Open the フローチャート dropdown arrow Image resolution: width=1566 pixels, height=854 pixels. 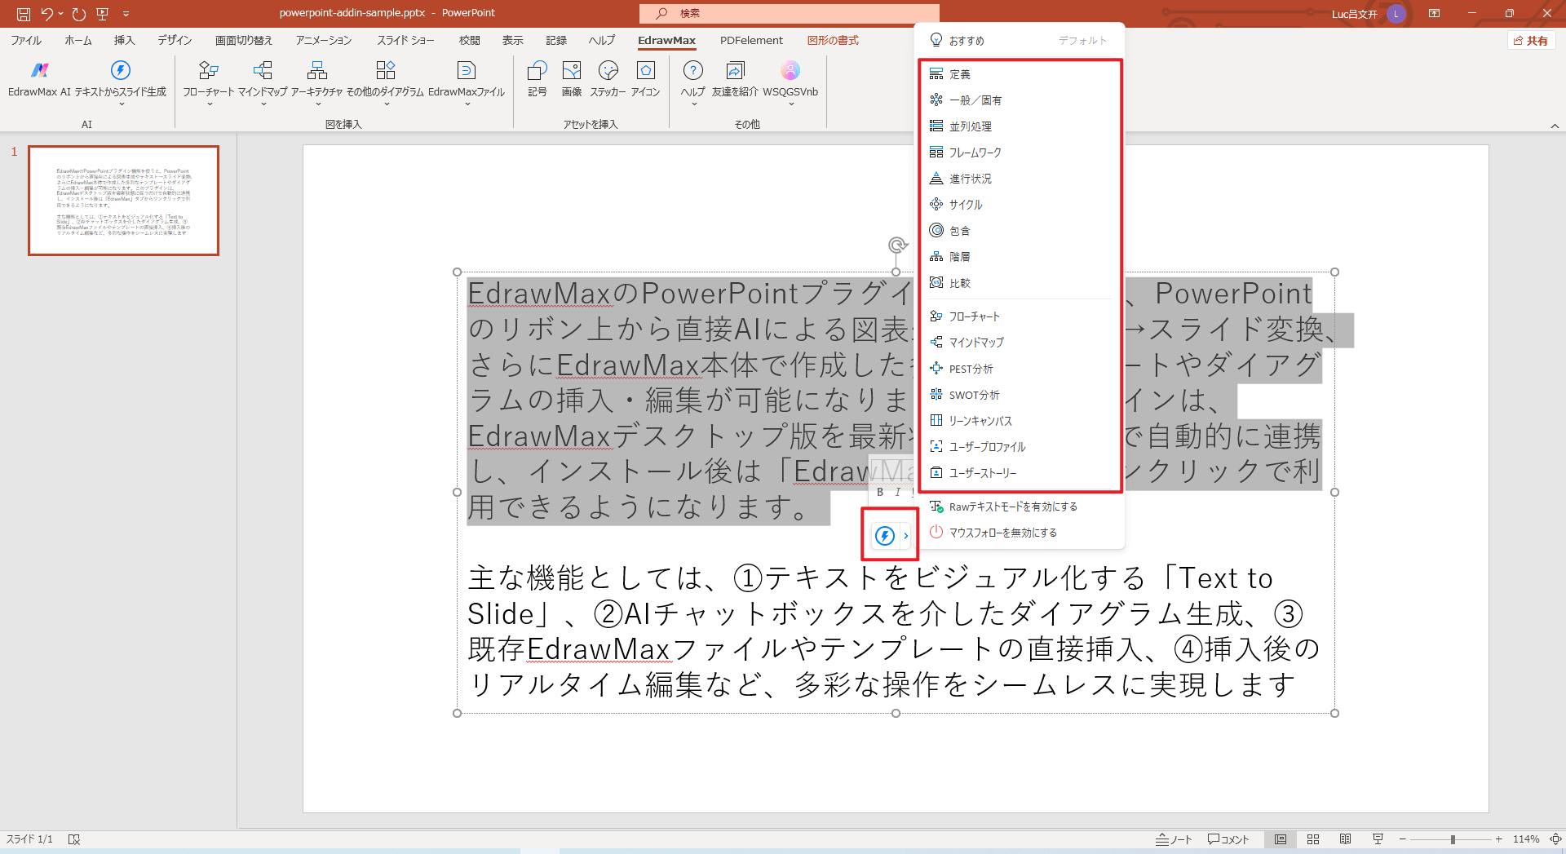pyautogui.click(x=209, y=104)
